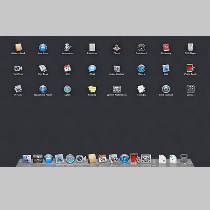Launch FaceTime from the Launchpad grid
210x210 pixels.
[18, 68]
